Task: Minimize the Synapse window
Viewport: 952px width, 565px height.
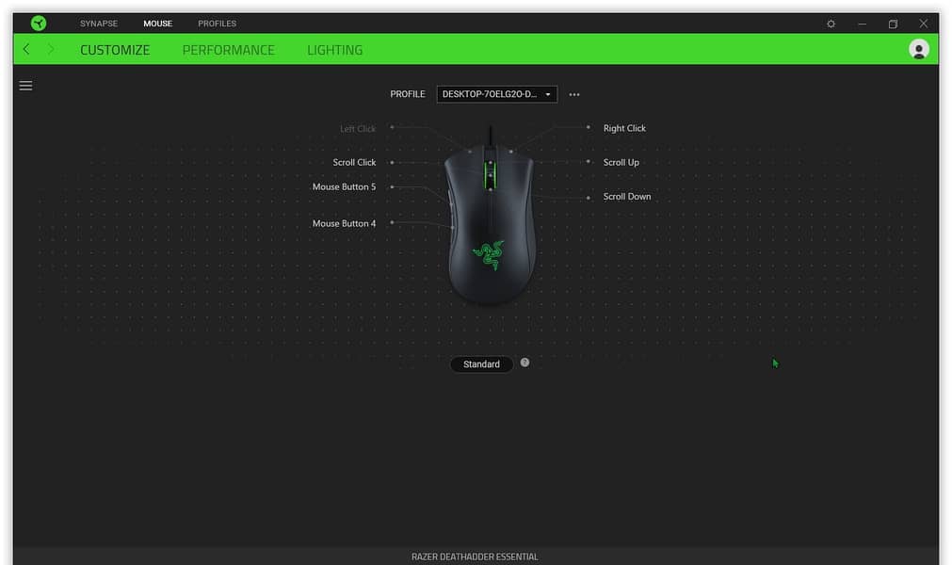Action: [x=862, y=24]
